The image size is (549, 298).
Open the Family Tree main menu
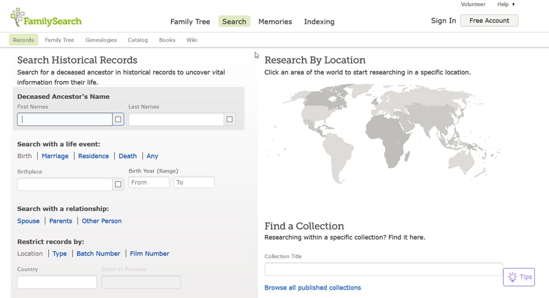(190, 21)
